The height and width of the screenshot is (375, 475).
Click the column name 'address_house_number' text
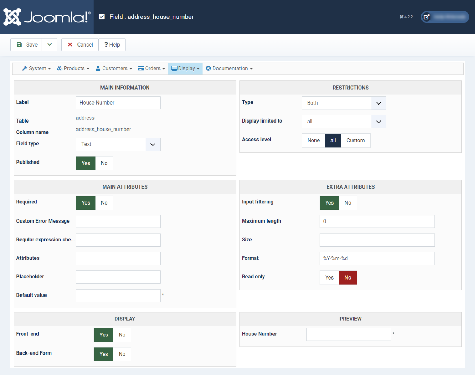tap(104, 130)
